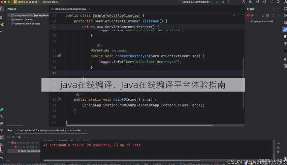Open the Problems tool window icon
Screen dimensions: 287x165
(x=2, y=151)
